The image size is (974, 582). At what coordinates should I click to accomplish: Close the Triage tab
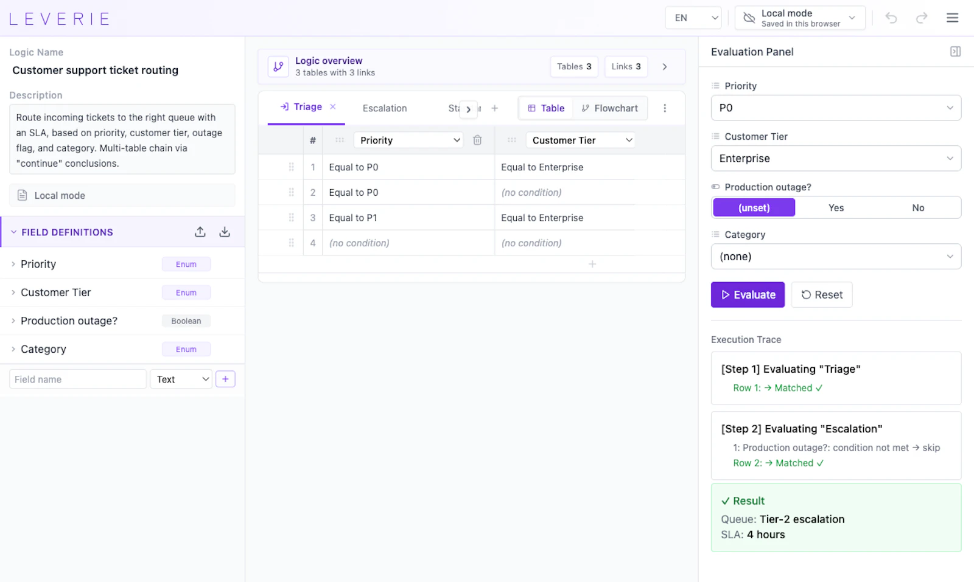click(x=333, y=106)
